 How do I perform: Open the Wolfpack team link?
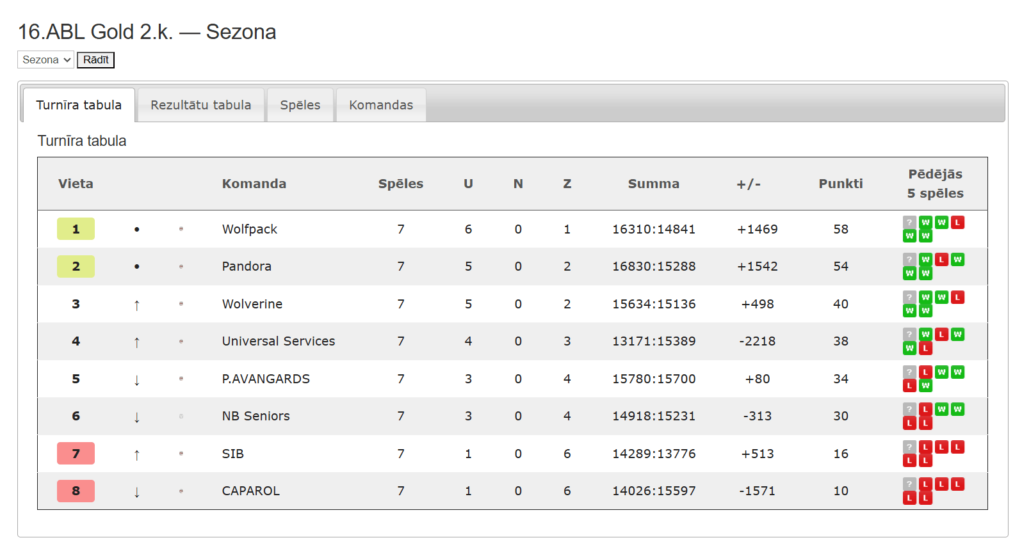pos(250,229)
